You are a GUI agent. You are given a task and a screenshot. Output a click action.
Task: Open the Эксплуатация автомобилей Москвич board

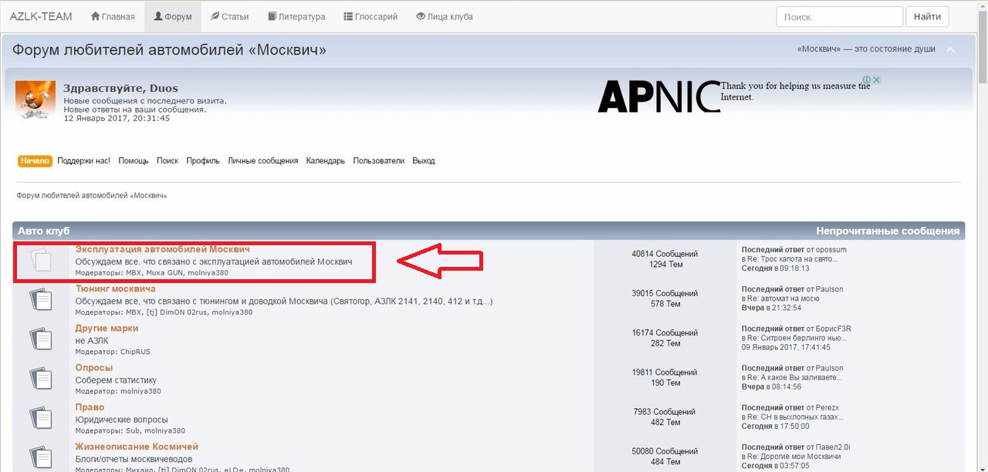tap(162, 249)
